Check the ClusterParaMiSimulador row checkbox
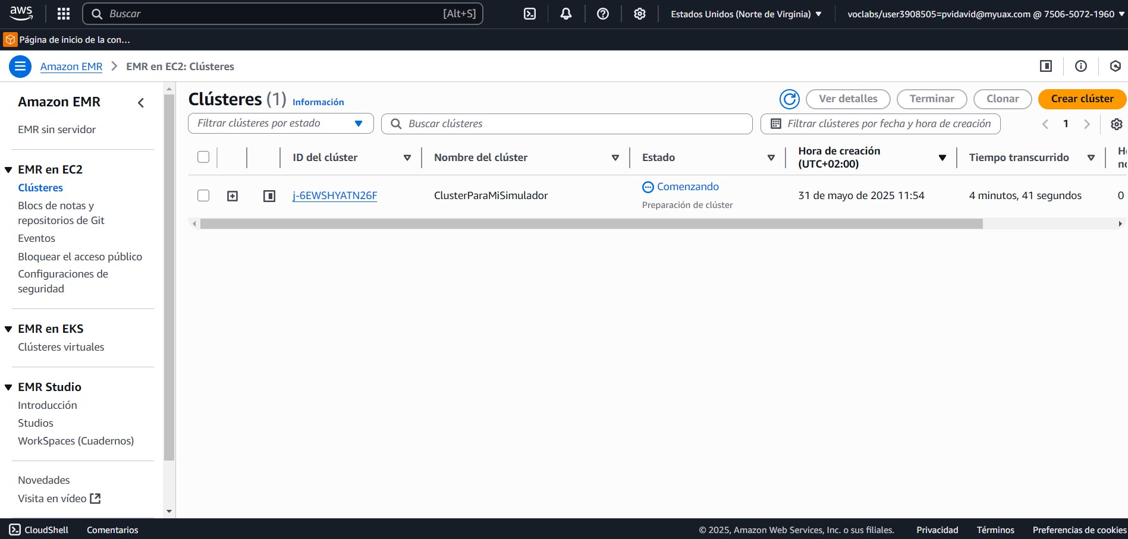The image size is (1128, 539). (x=203, y=196)
